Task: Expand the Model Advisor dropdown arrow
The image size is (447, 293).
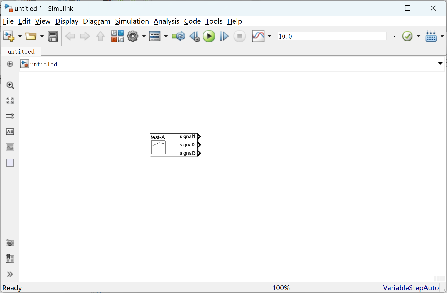Action: [x=419, y=36]
